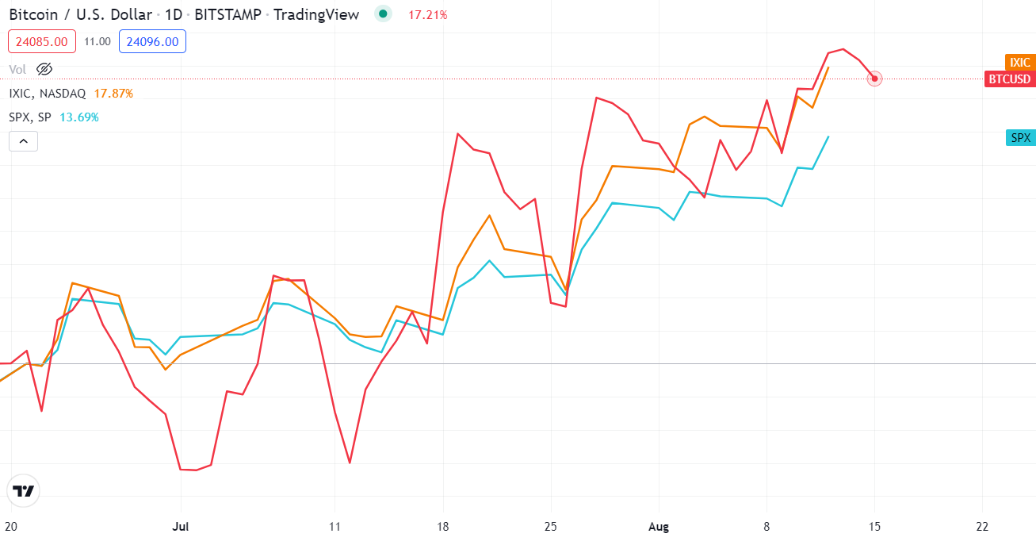
Task: Click the cyan SPX price scale label
Action: (1020, 138)
